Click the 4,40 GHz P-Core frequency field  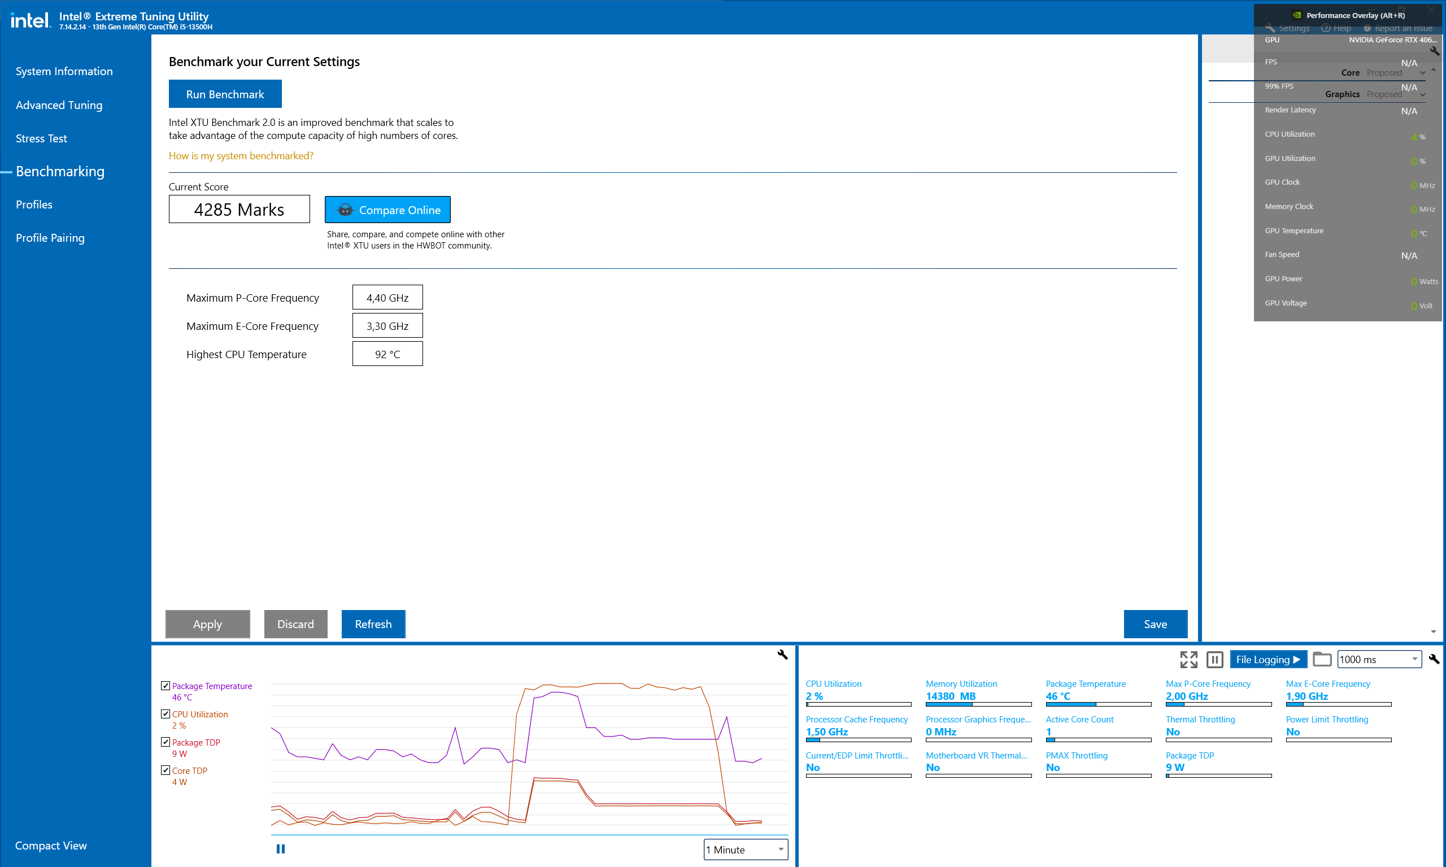pyautogui.click(x=387, y=297)
